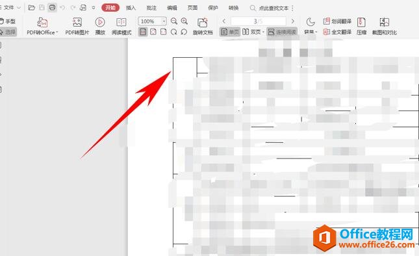This screenshot has width=419, height=256.
Task: Zoom in with plus magnifier
Action: coord(184,21)
